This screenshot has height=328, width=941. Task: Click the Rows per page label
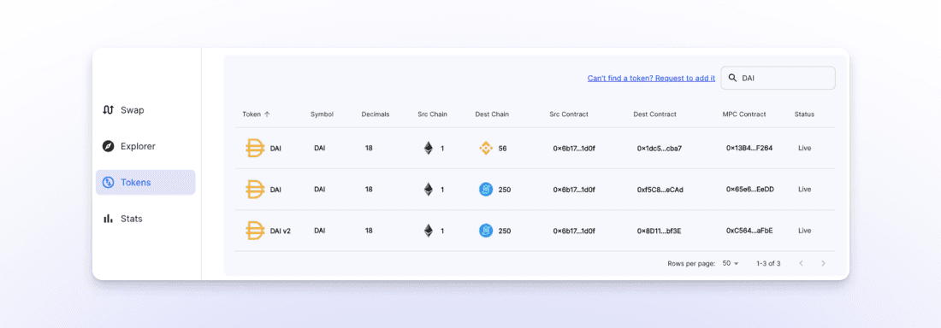(691, 263)
